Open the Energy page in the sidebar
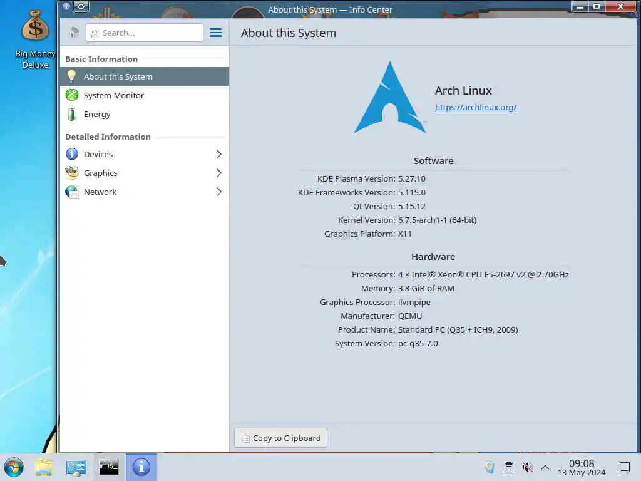 pyautogui.click(x=145, y=114)
